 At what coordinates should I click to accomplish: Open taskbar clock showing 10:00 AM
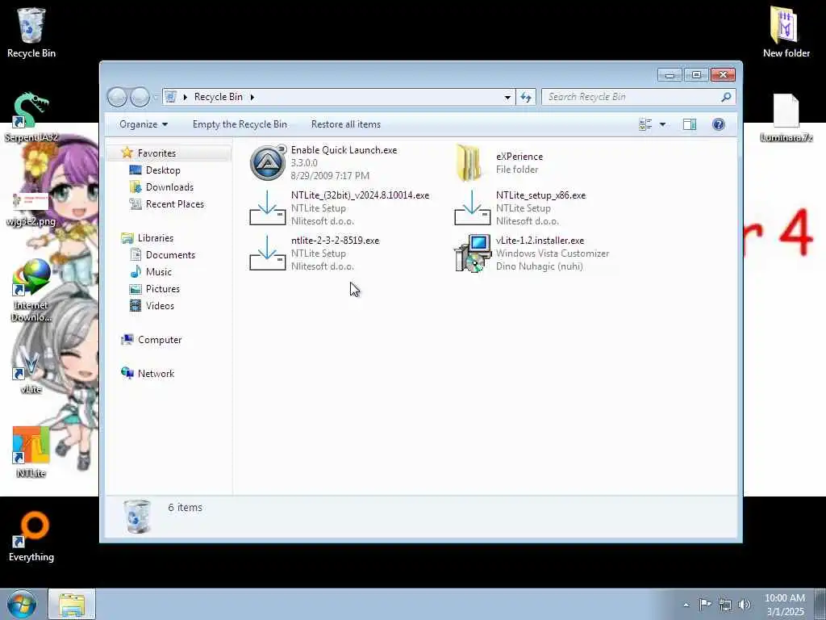785,605
